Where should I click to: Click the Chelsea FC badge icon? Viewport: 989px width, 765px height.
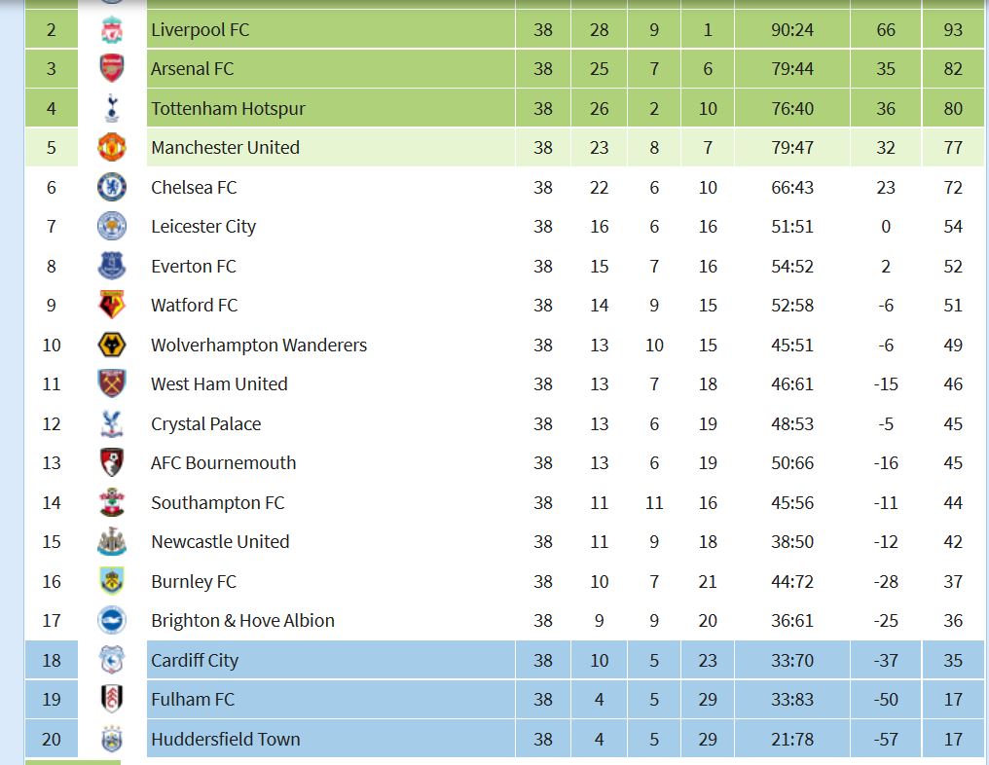(112, 187)
